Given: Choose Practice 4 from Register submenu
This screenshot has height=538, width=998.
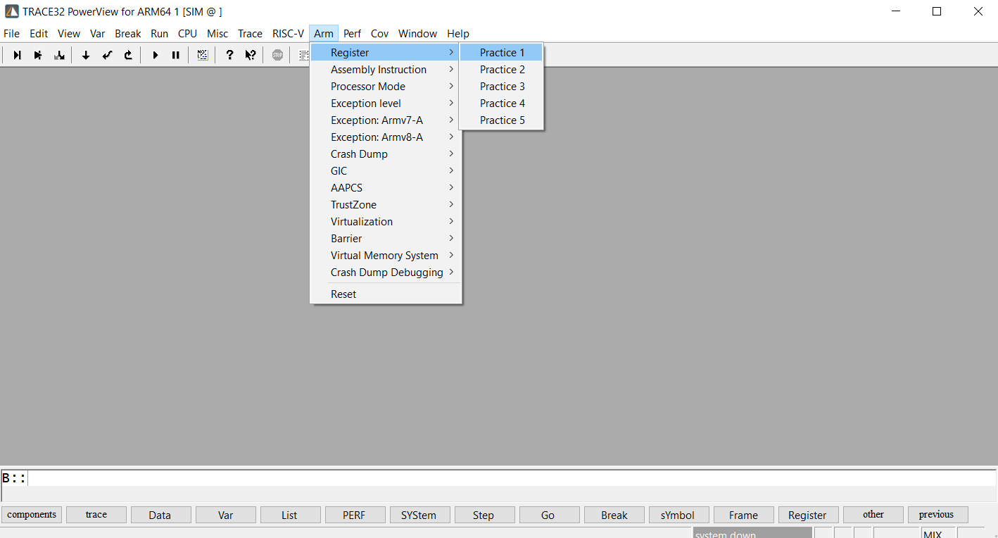Looking at the screenshot, I should [x=501, y=104].
